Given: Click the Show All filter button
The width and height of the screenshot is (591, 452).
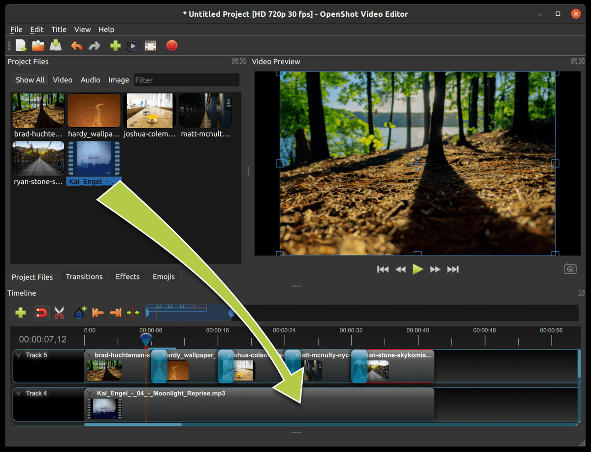Looking at the screenshot, I should (30, 79).
